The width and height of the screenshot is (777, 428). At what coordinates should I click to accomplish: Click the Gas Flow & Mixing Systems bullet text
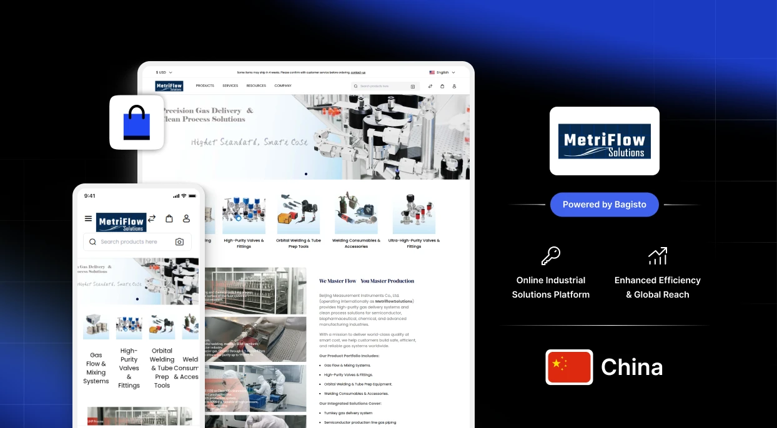click(347, 366)
